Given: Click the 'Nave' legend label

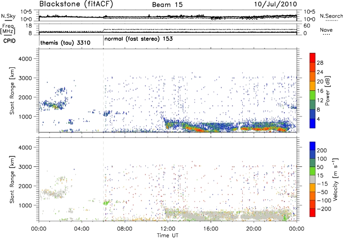Looking at the screenshot, I should point(326,30).
